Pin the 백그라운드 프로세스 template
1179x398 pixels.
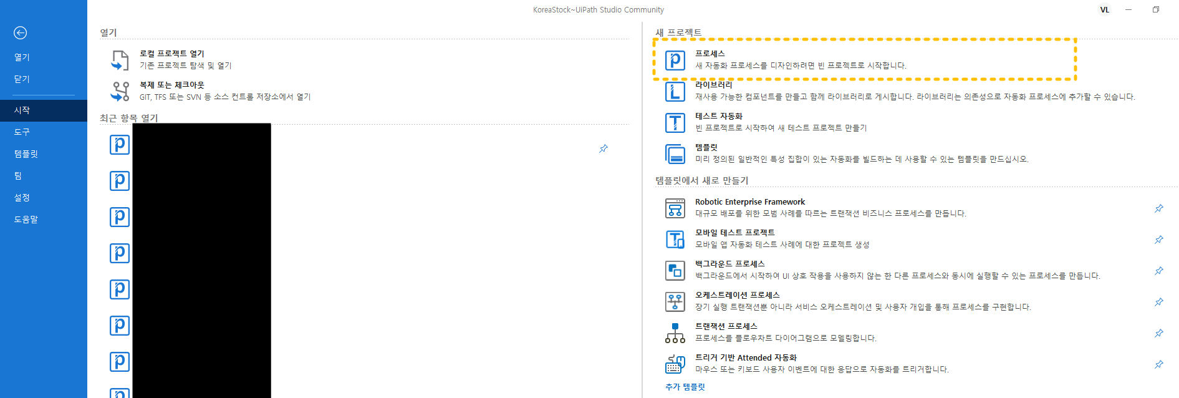pyautogui.click(x=1159, y=271)
